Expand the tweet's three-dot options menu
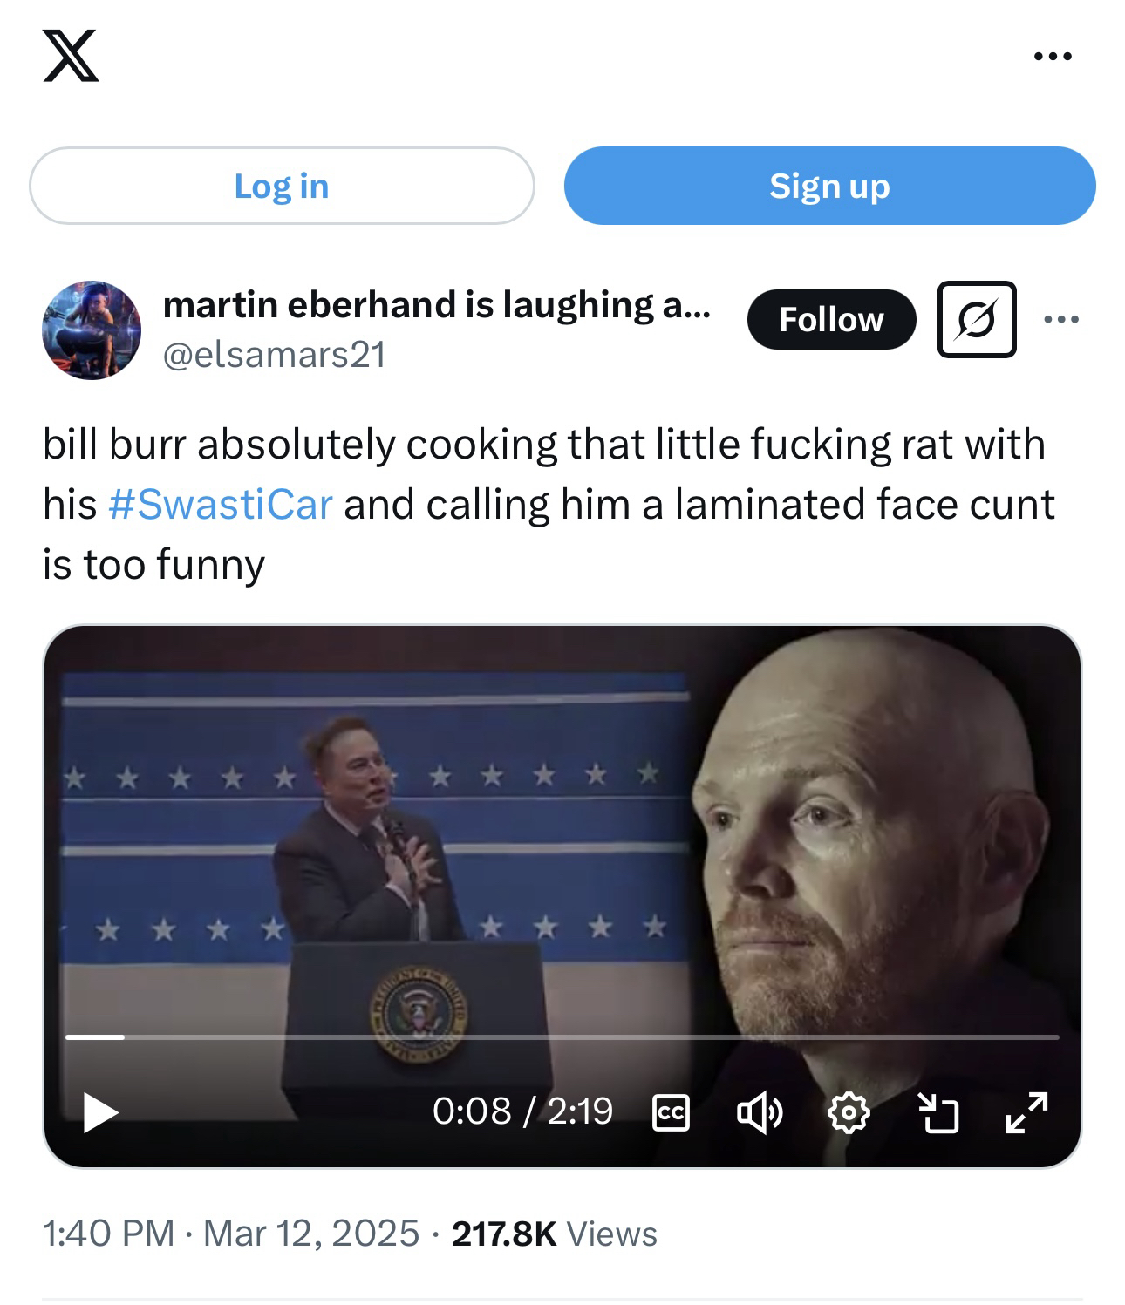Image resolution: width=1125 pixels, height=1305 pixels. (x=1061, y=319)
